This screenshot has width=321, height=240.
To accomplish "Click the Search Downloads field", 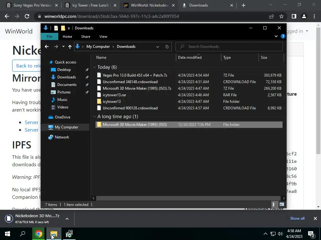I will (229, 47).
